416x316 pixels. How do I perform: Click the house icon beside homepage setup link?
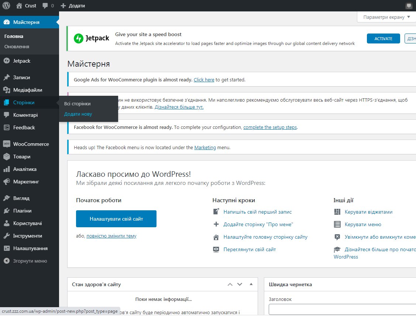[x=216, y=237]
